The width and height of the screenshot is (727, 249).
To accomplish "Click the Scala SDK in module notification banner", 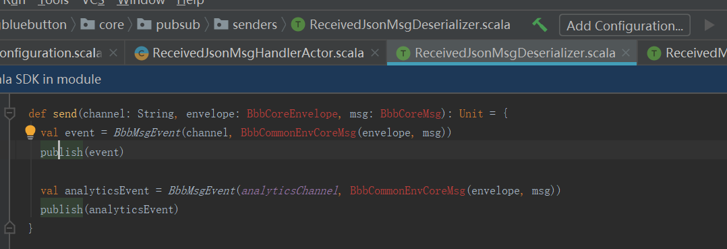I will click(x=363, y=80).
